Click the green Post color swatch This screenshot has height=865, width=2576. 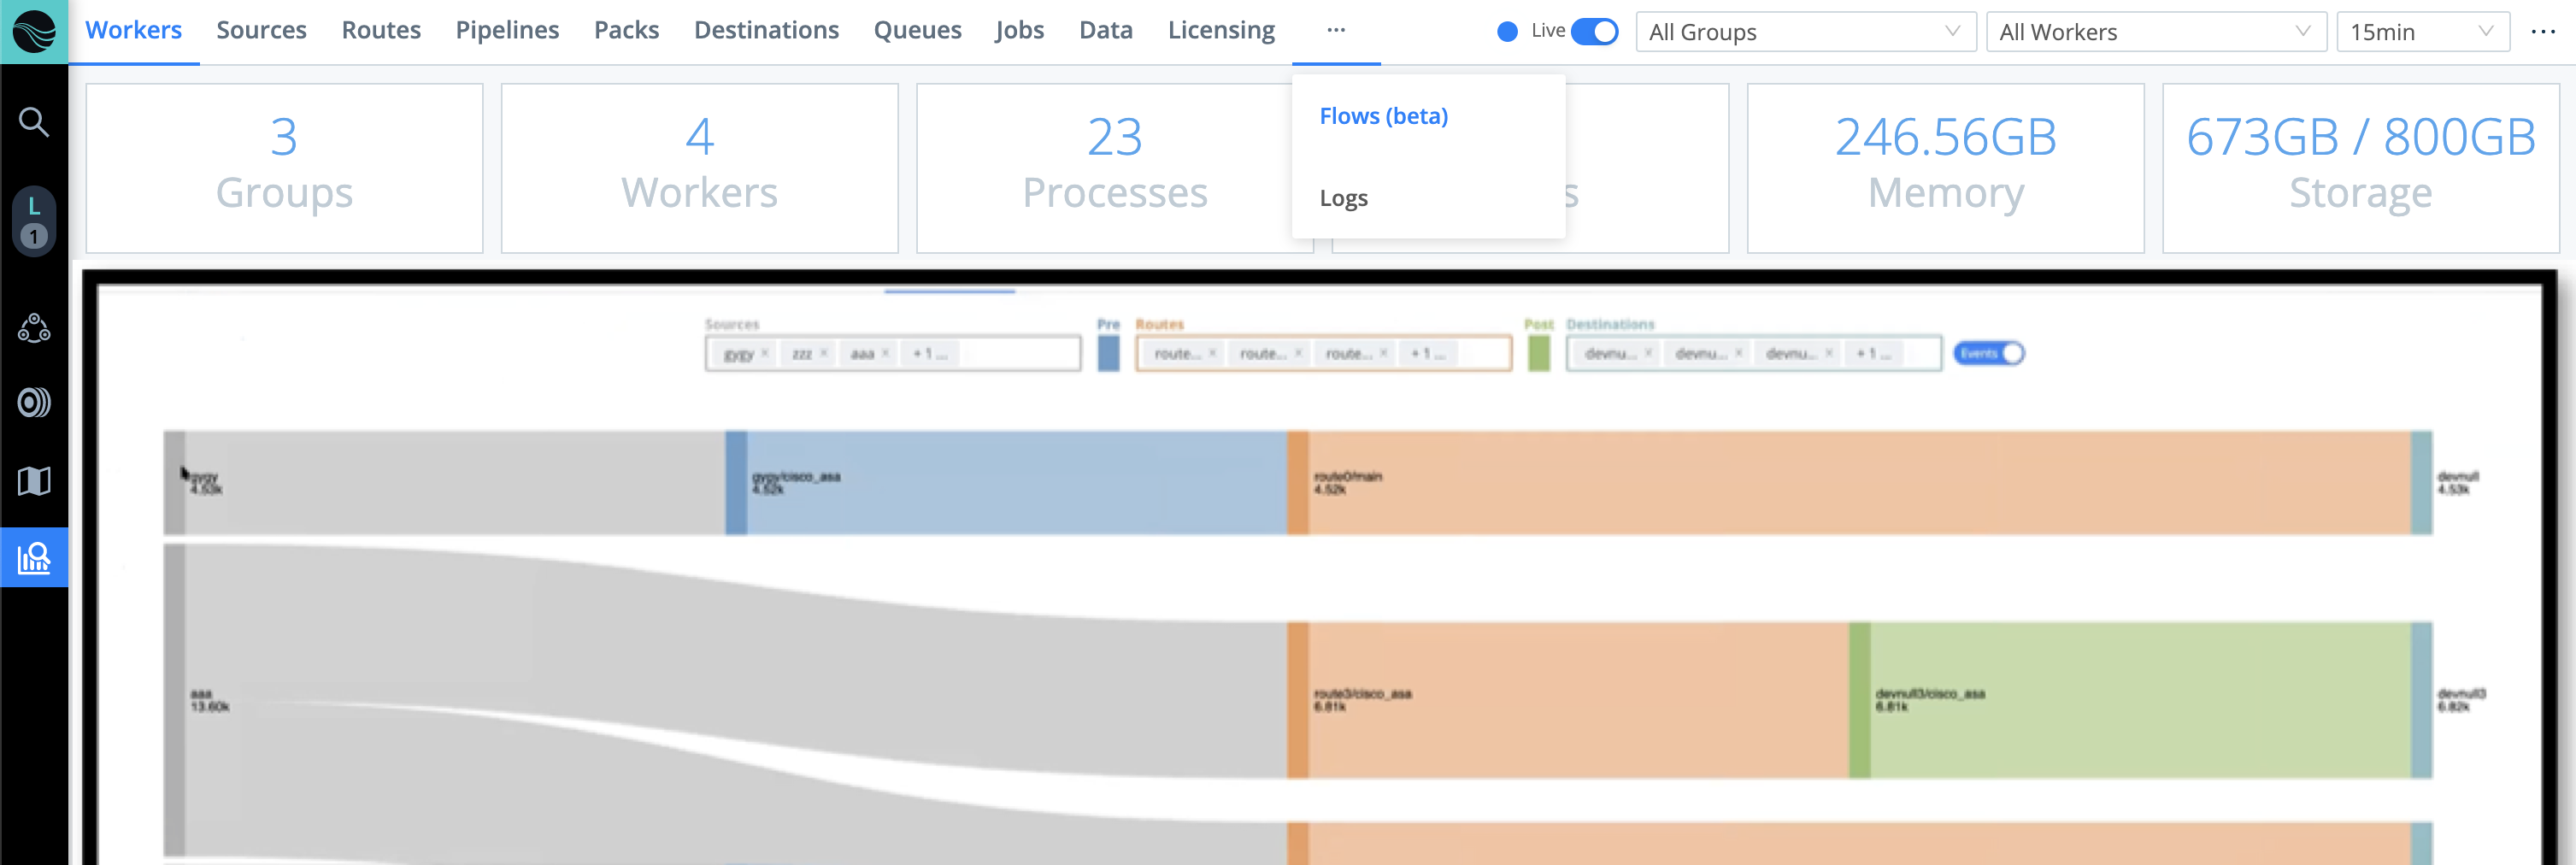pos(1539,353)
